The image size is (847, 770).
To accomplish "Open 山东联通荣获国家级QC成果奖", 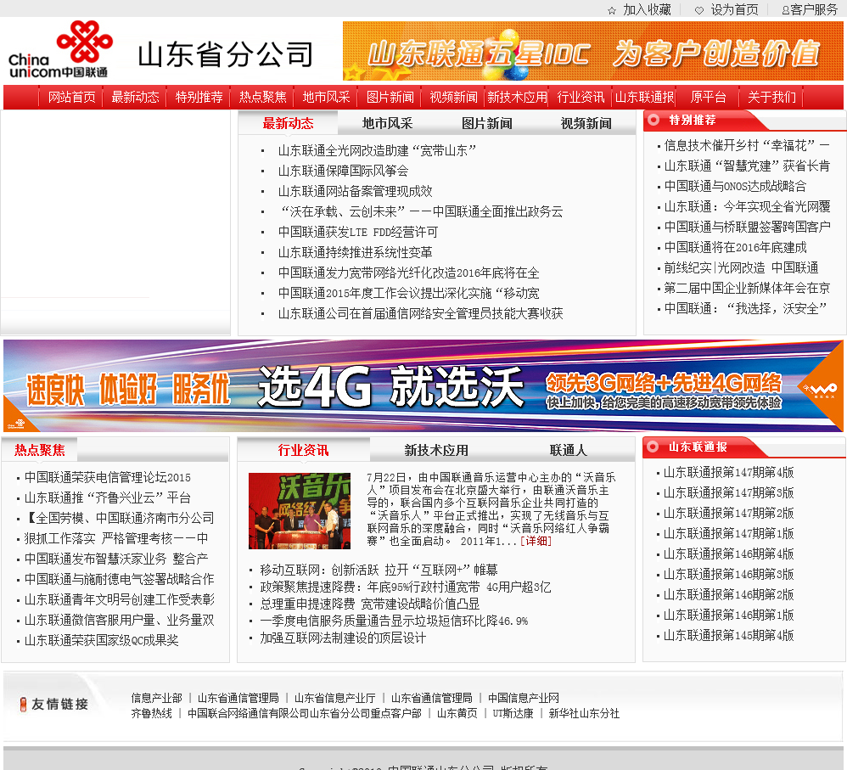I will (102, 640).
